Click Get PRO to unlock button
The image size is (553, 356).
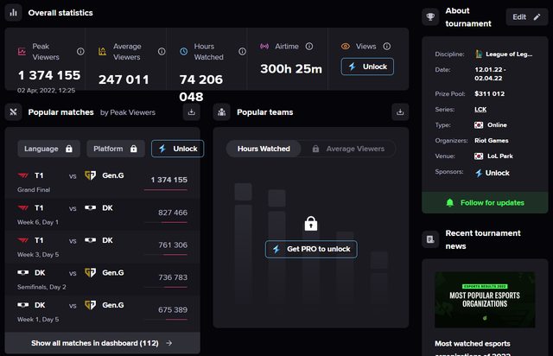click(x=311, y=249)
